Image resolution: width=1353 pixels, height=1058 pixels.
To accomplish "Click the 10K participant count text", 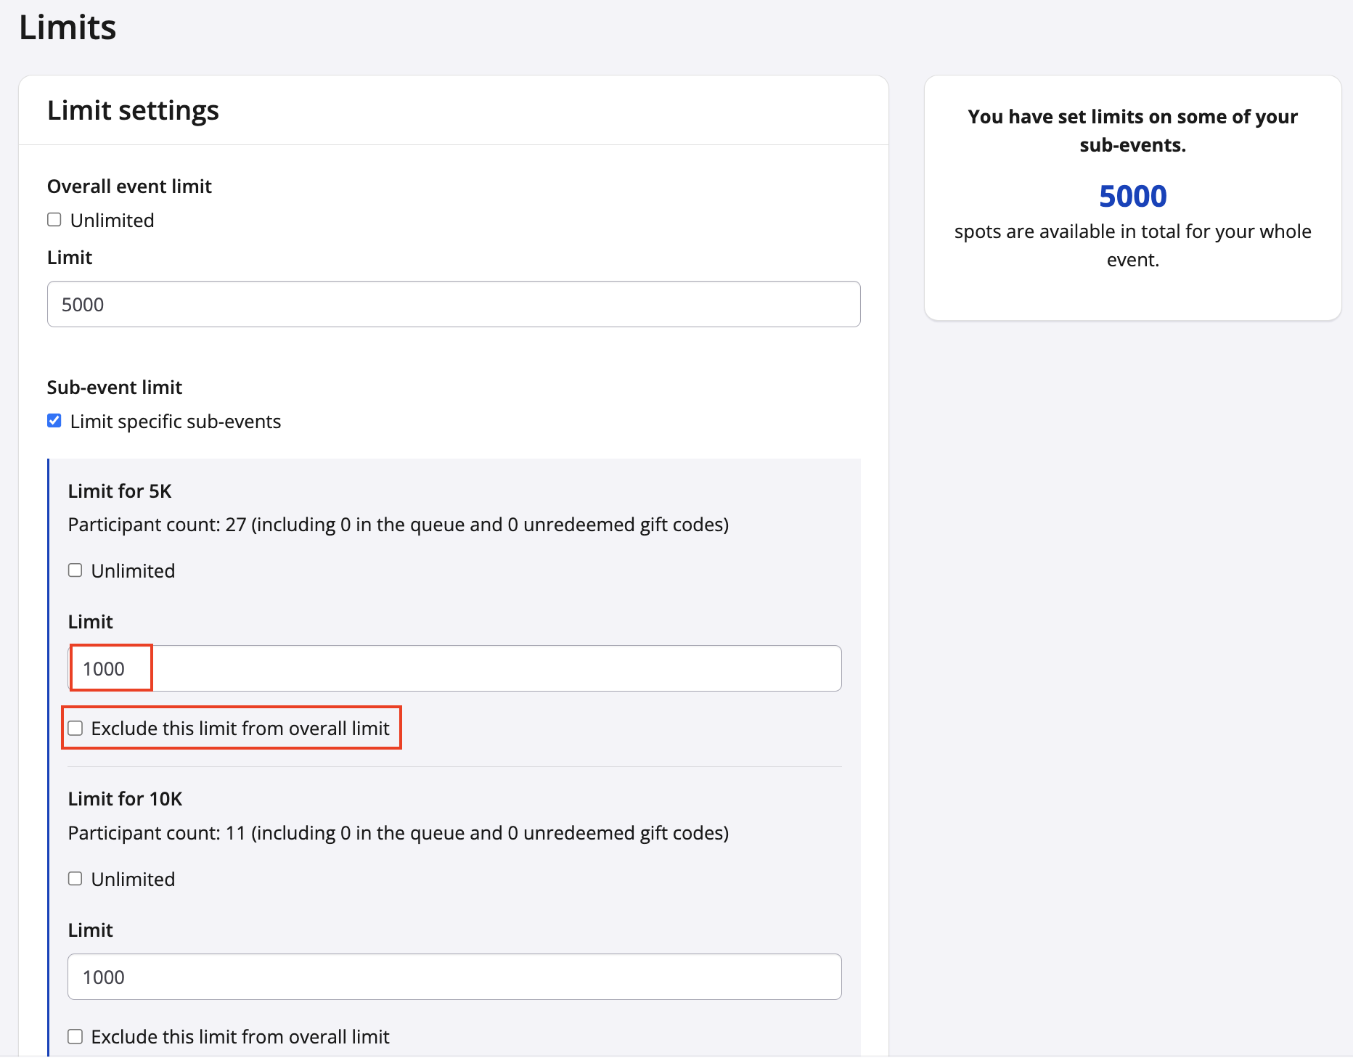I will pyautogui.click(x=398, y=833).
